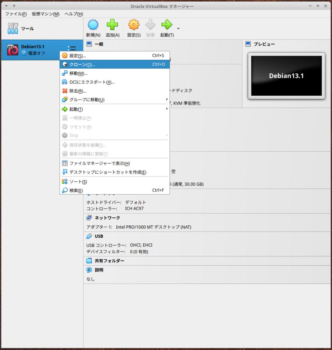Click the 共有フォルダー section icon

click(x=89, y=261)
